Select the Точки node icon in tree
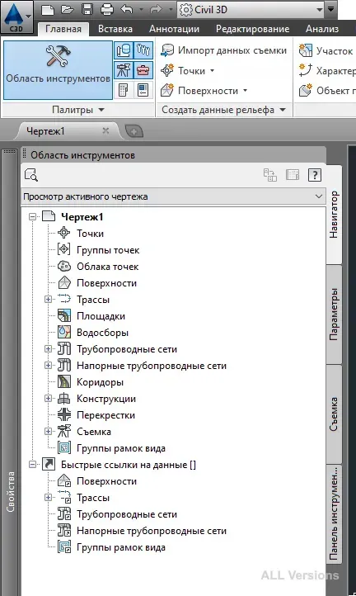The image size is (356, 596). coord(63,233)
